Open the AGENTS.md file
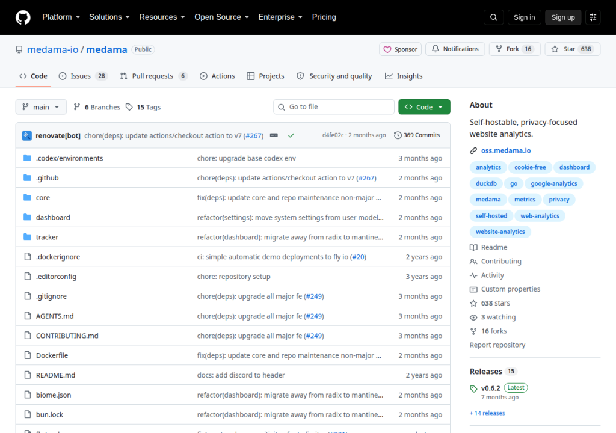Image resolution: width=616 pixels, height=433 pixels. (55, 316)
